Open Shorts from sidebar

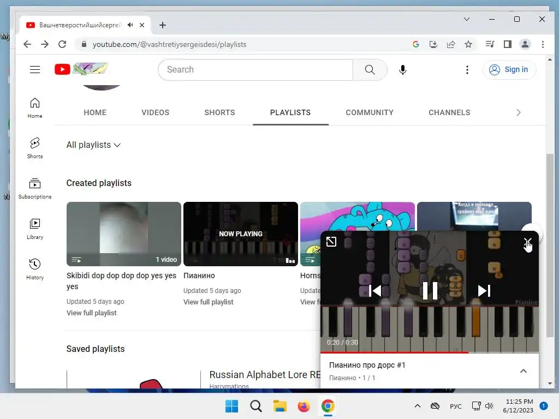[x=35, y=148]
